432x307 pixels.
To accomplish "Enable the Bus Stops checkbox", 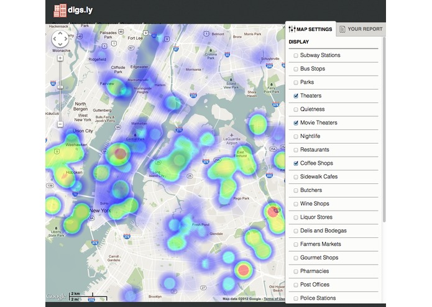I will tap(296, 69).
